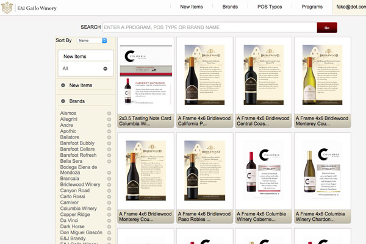Open Columbia Winery Caberne... A Frame thumbnail
The height and width of the screenshot is (244, 366).
(264, 171)
